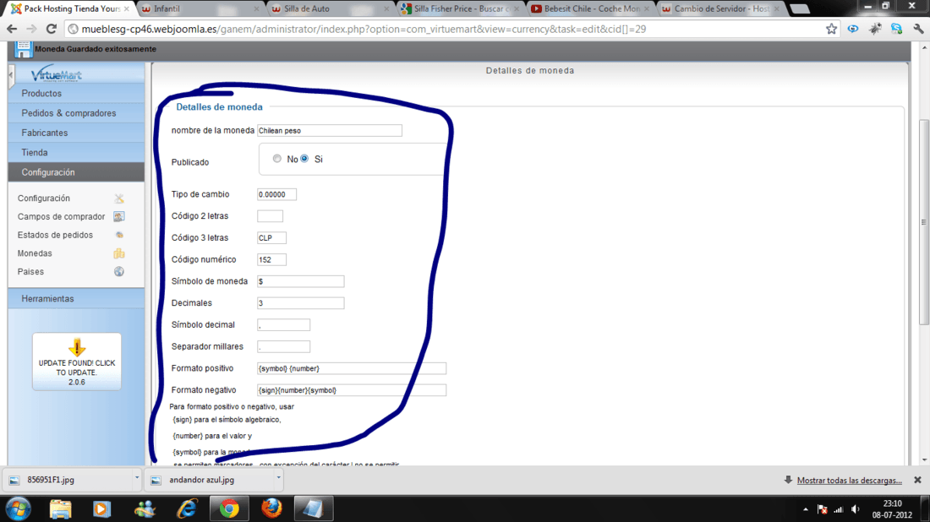Open the Windows Start button
The height and width of the screenshot is (522, 930).
coord(19,508)
